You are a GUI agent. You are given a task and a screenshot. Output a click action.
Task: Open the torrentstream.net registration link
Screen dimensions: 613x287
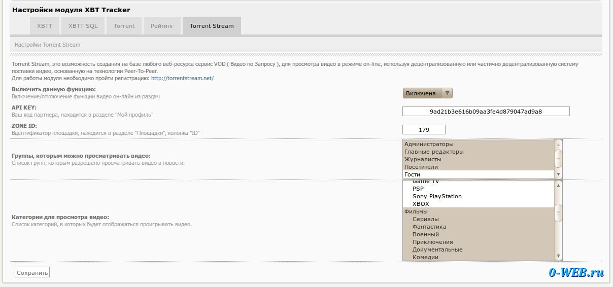tap(182, 78)
